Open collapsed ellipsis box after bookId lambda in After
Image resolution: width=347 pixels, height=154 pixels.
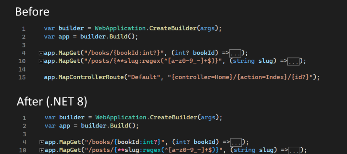pyautogui.click(x=236, y=142)
